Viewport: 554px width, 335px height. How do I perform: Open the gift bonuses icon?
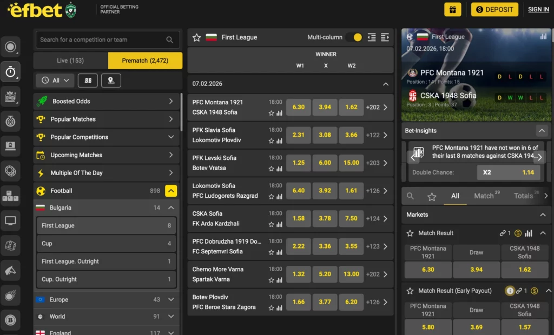(x=453, y=10)
